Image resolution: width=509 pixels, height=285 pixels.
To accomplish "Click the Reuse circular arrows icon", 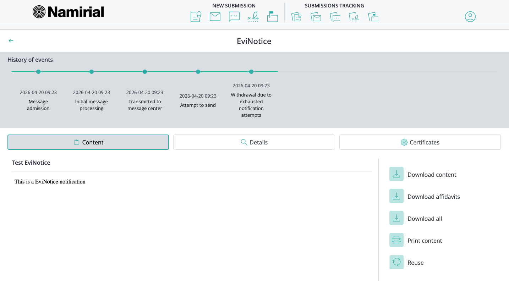I will [396, 262].
